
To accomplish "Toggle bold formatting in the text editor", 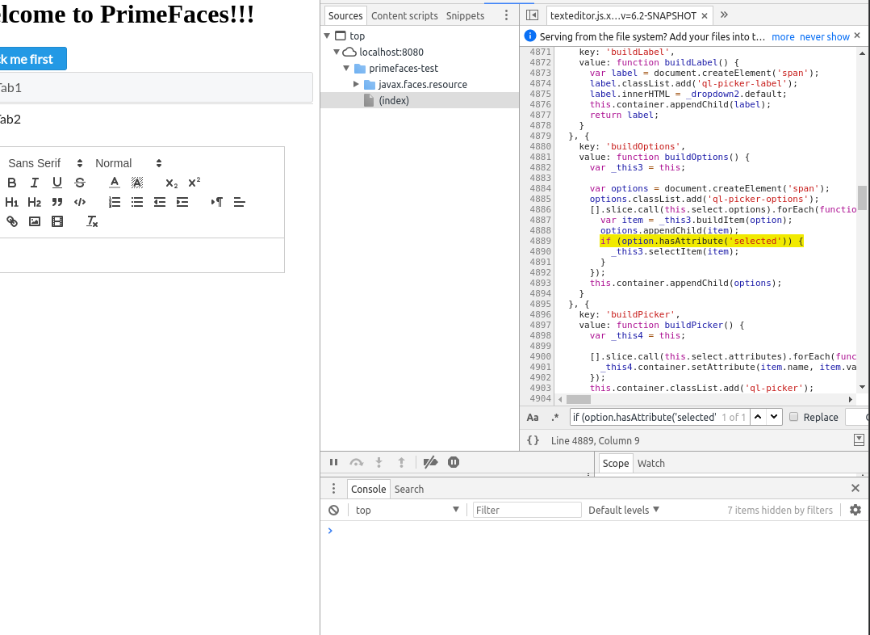I will 12,183.
